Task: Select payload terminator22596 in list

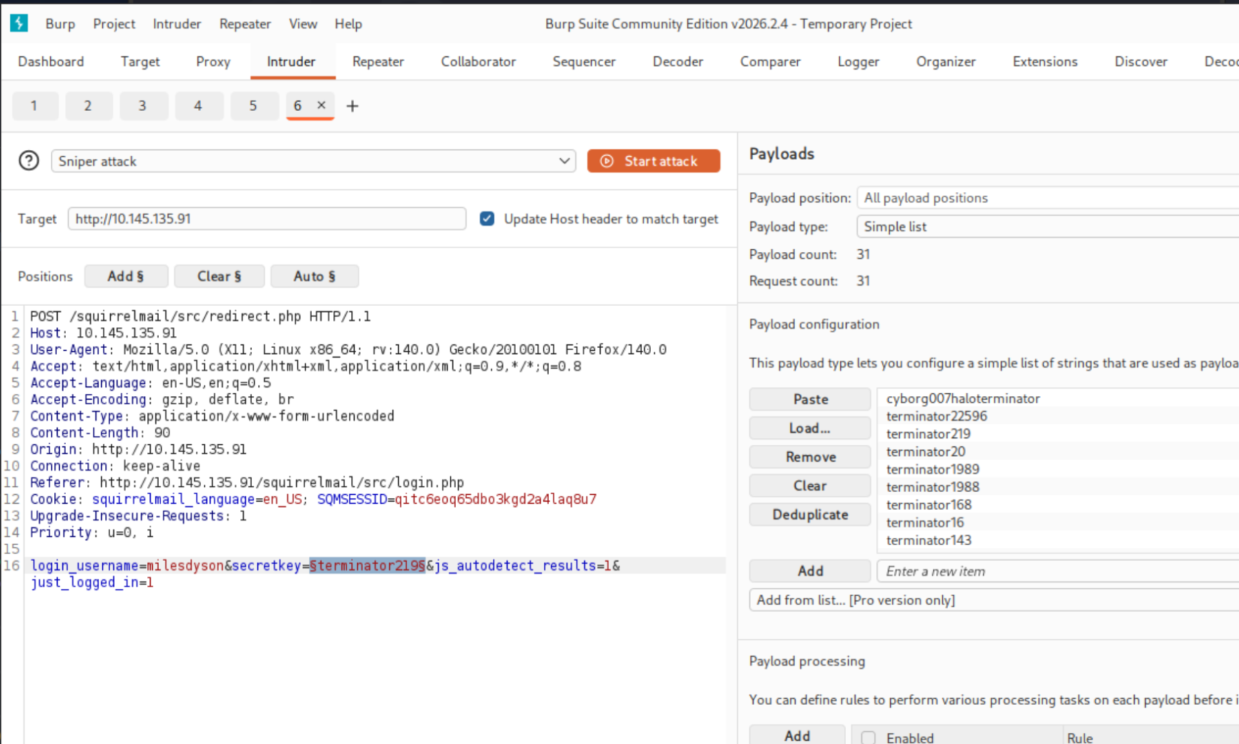Action: tap(937, 416)
